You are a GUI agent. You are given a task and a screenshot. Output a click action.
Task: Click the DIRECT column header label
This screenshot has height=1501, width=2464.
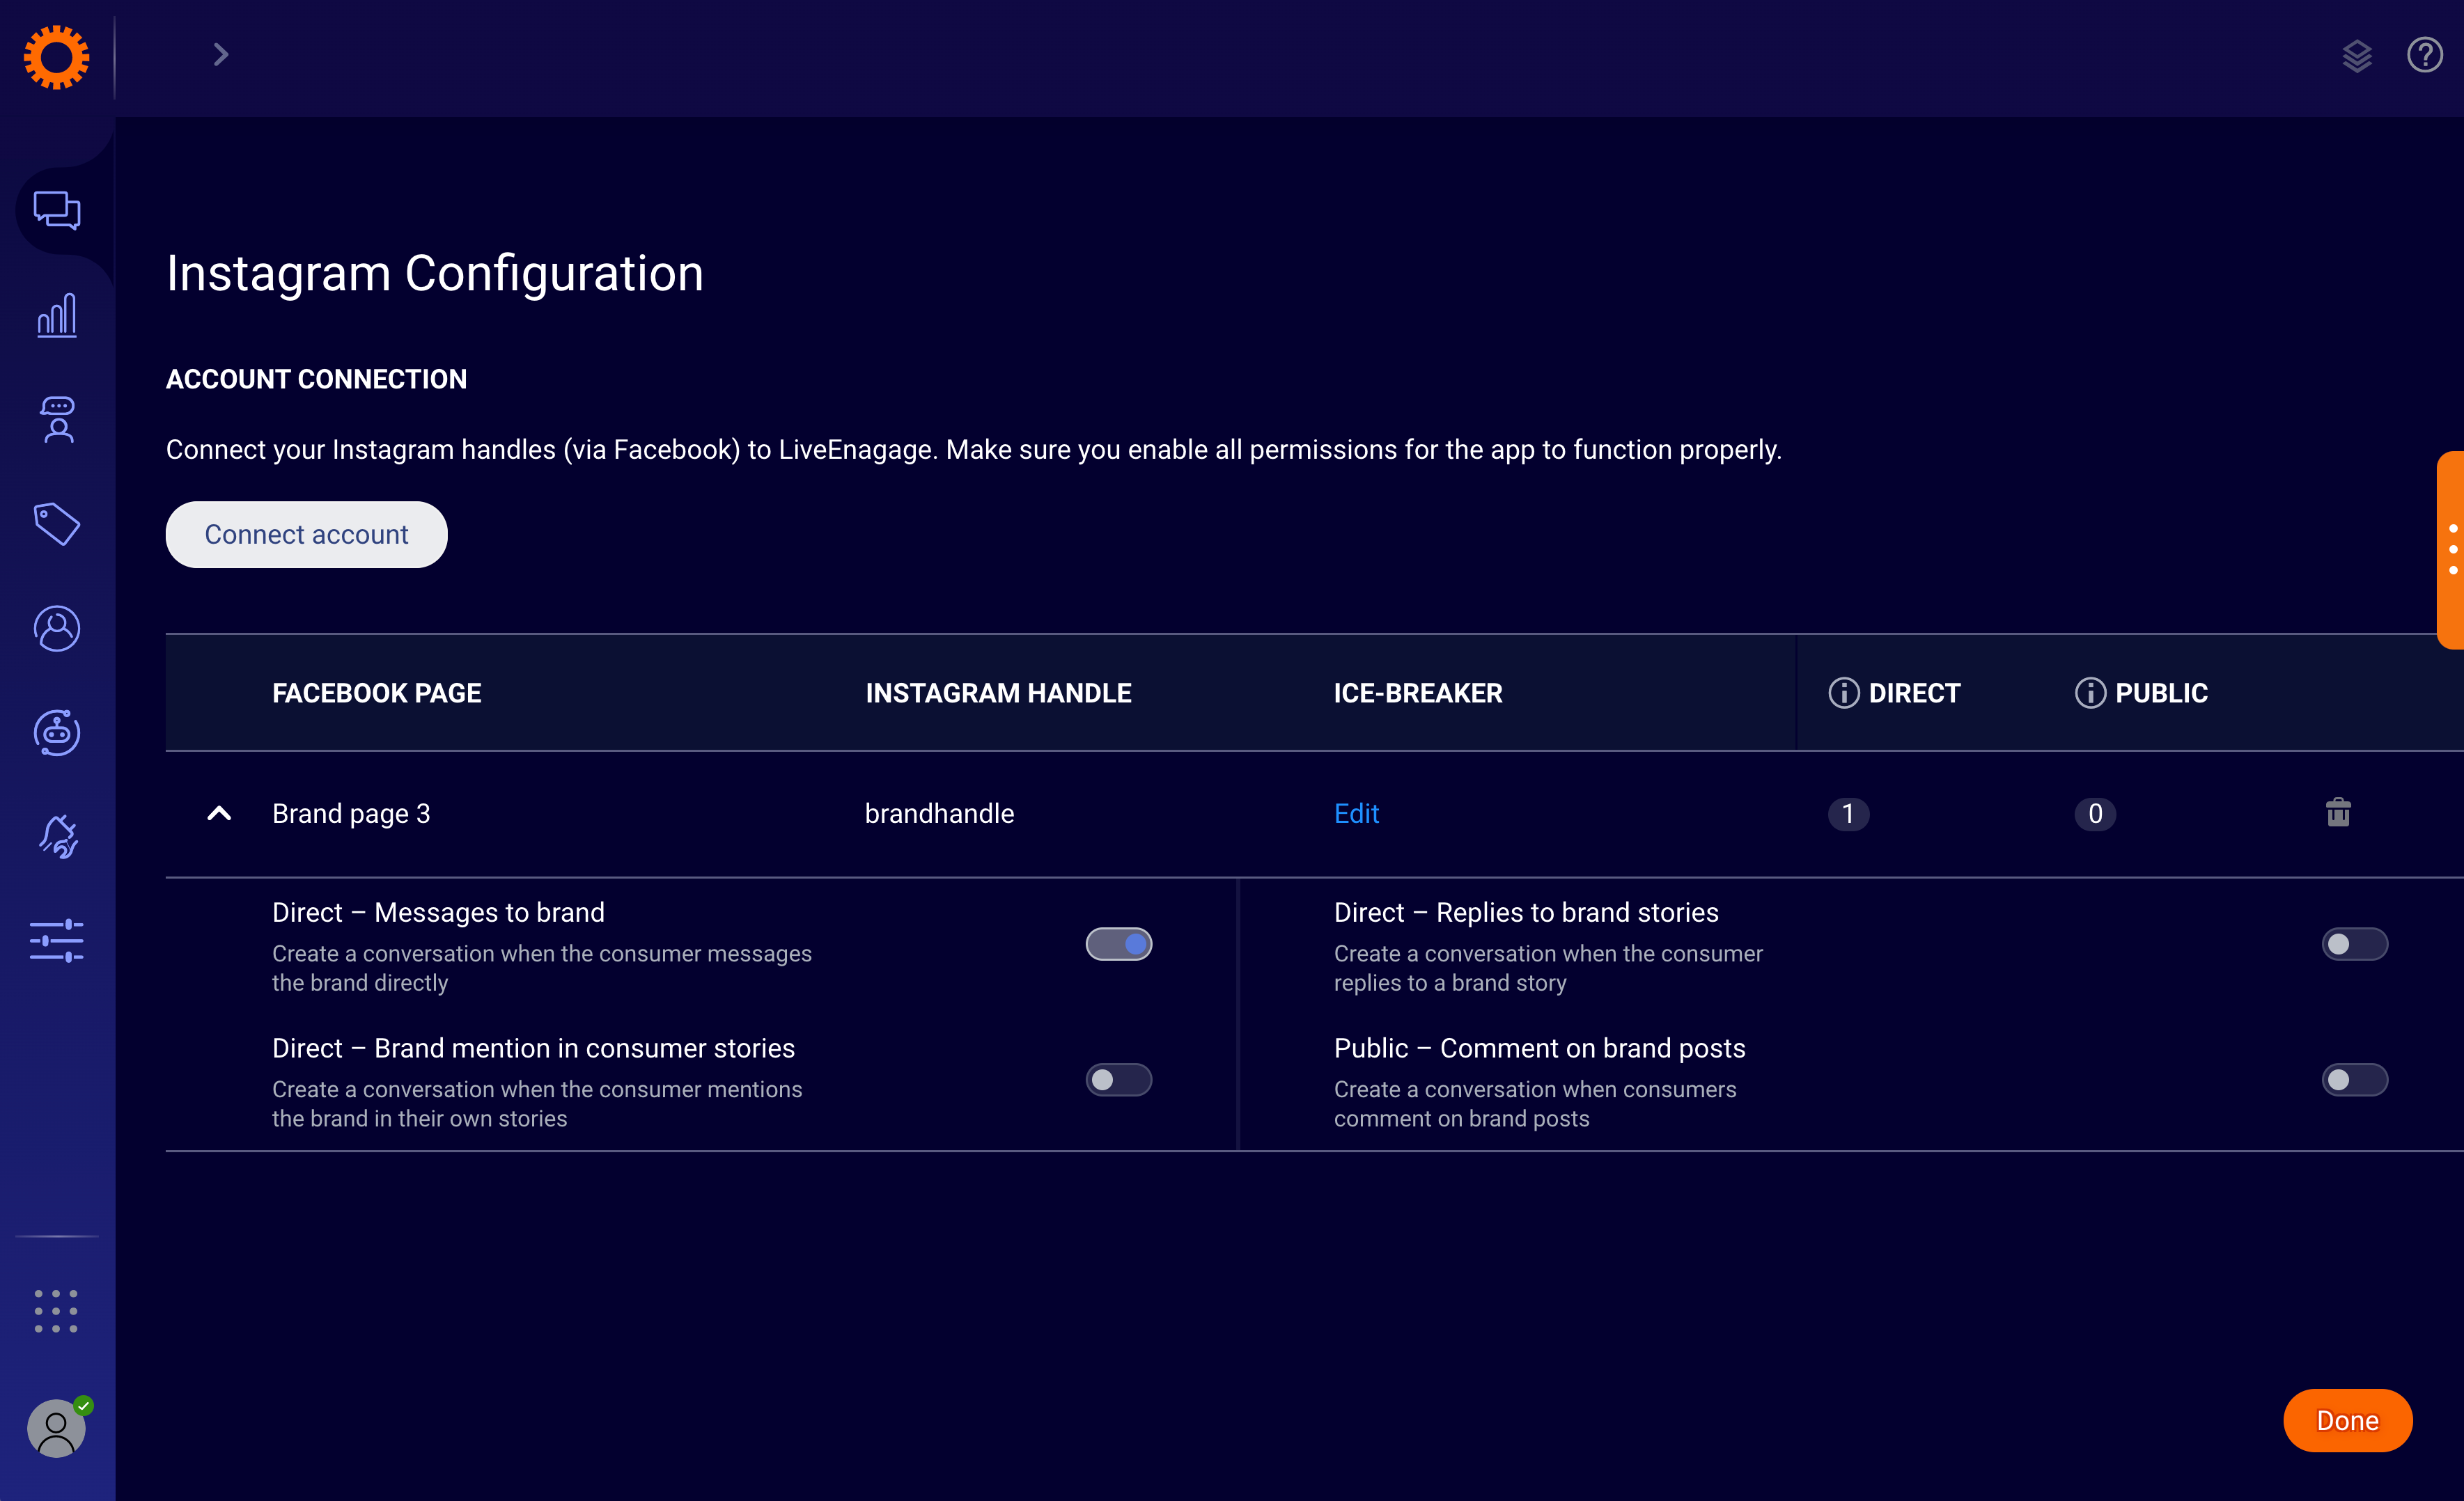[x=1914, y=693]
